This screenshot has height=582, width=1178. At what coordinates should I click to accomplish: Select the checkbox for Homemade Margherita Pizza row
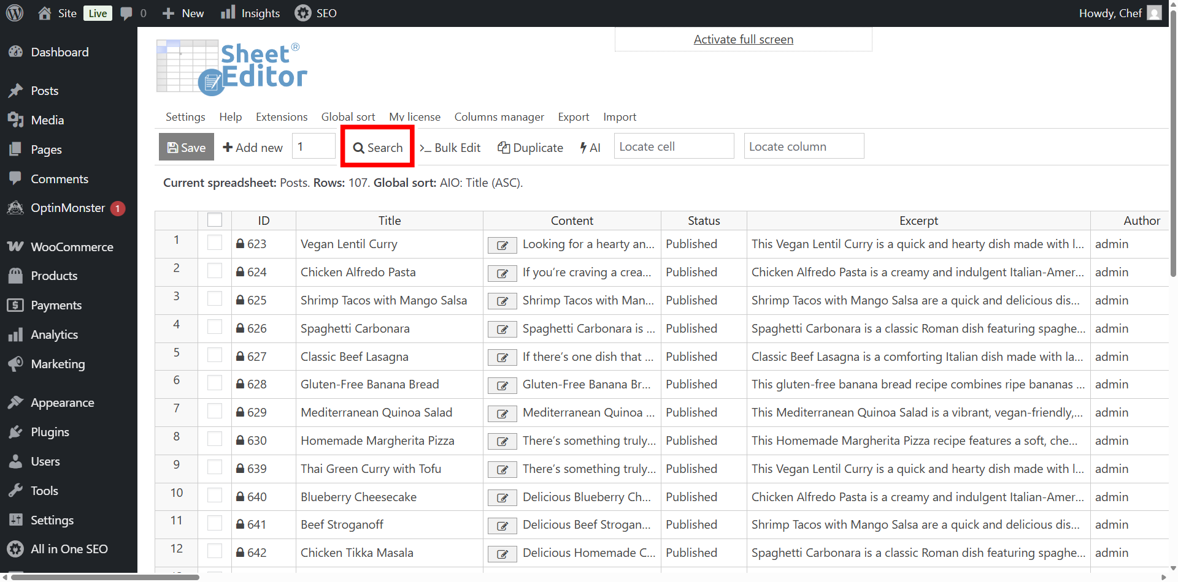coord(215,439)
